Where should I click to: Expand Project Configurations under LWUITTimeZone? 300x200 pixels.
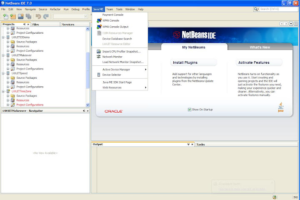pos(8,105)
